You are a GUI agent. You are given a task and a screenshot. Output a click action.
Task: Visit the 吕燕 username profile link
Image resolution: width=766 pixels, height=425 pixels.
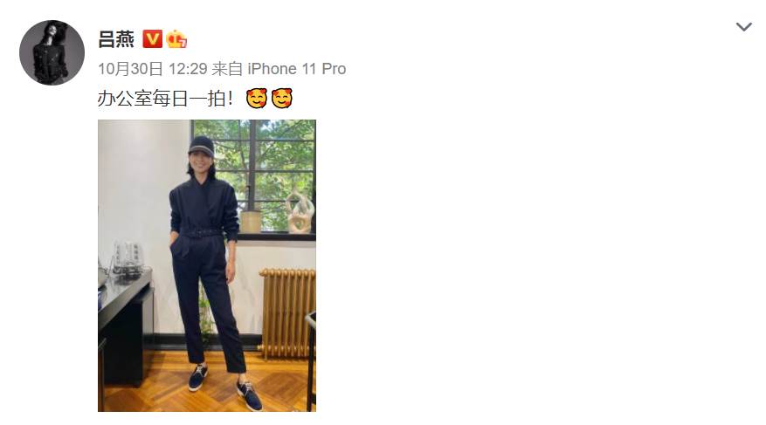pyautogui.click(x=116, y=39)
